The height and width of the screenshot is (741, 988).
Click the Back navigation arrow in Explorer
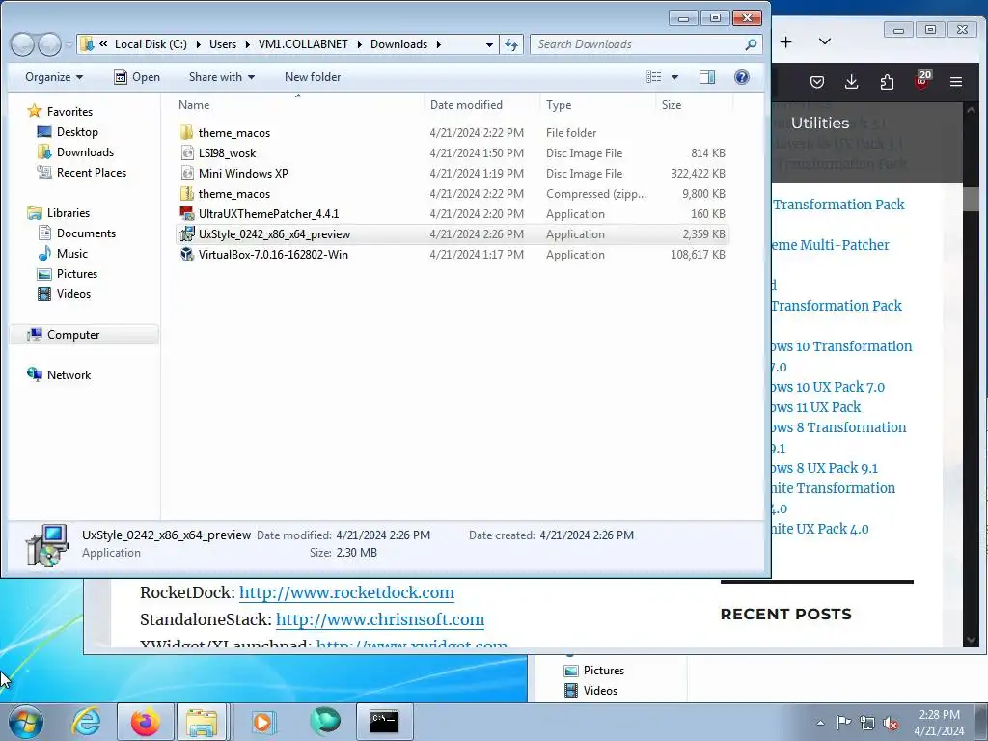pyautogui.click(x=23, y=44)
